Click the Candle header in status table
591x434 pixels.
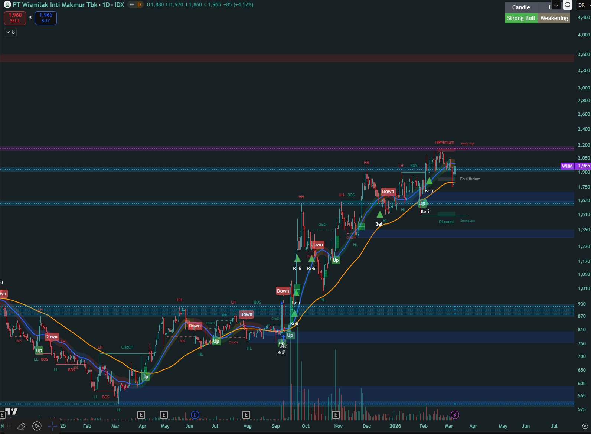tap(521, 7)
